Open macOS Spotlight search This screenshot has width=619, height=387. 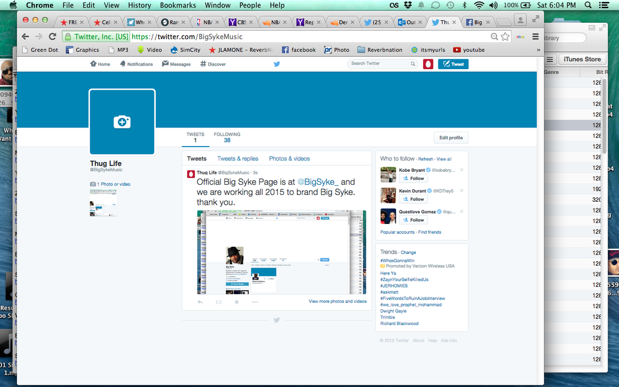tap(589, 5)
